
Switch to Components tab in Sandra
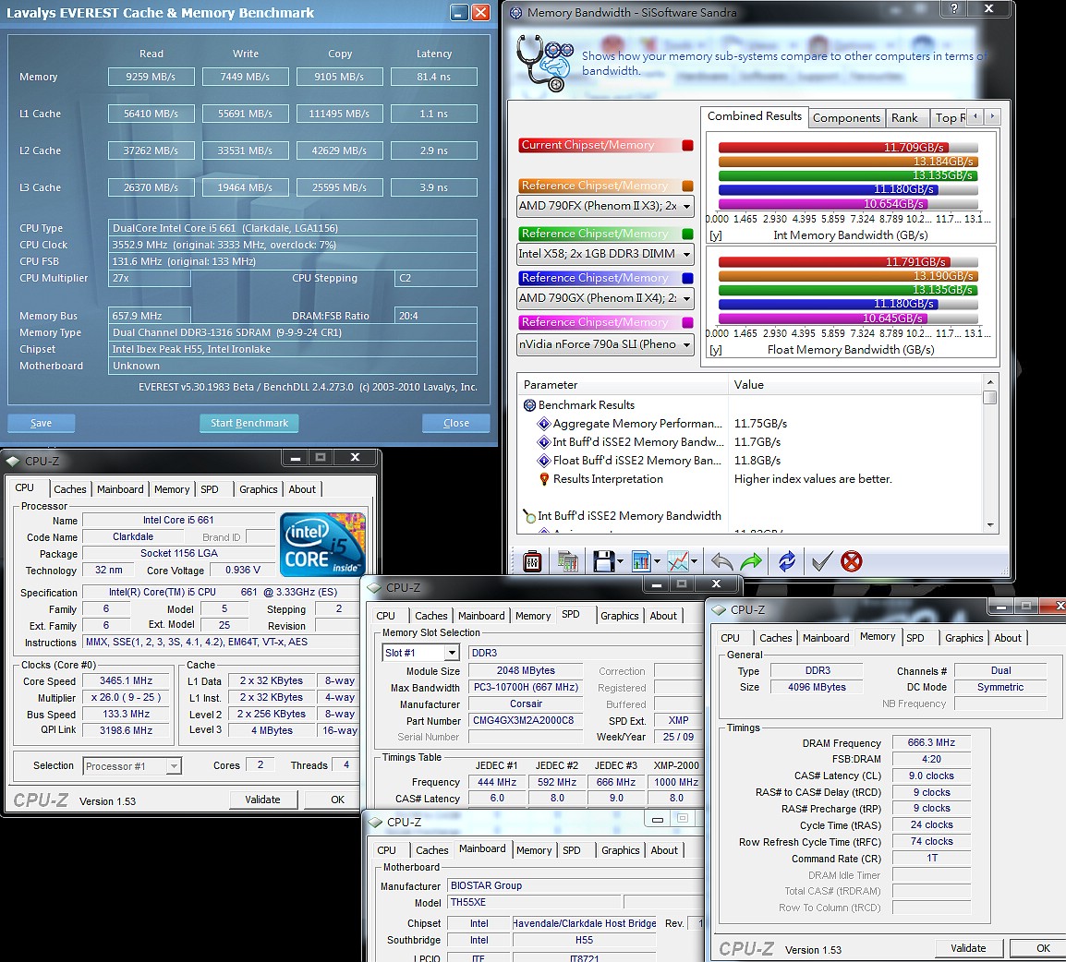pyautogui.click(x=846, y=118)
